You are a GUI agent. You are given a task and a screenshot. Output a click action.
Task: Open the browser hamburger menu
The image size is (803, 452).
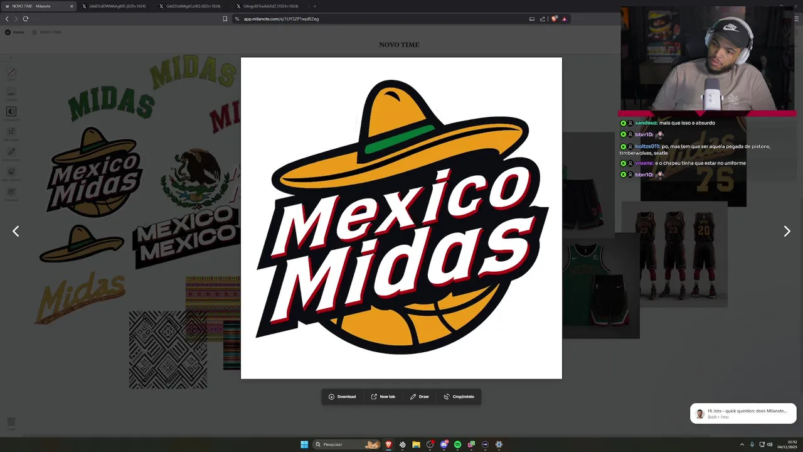click(797, 19)
